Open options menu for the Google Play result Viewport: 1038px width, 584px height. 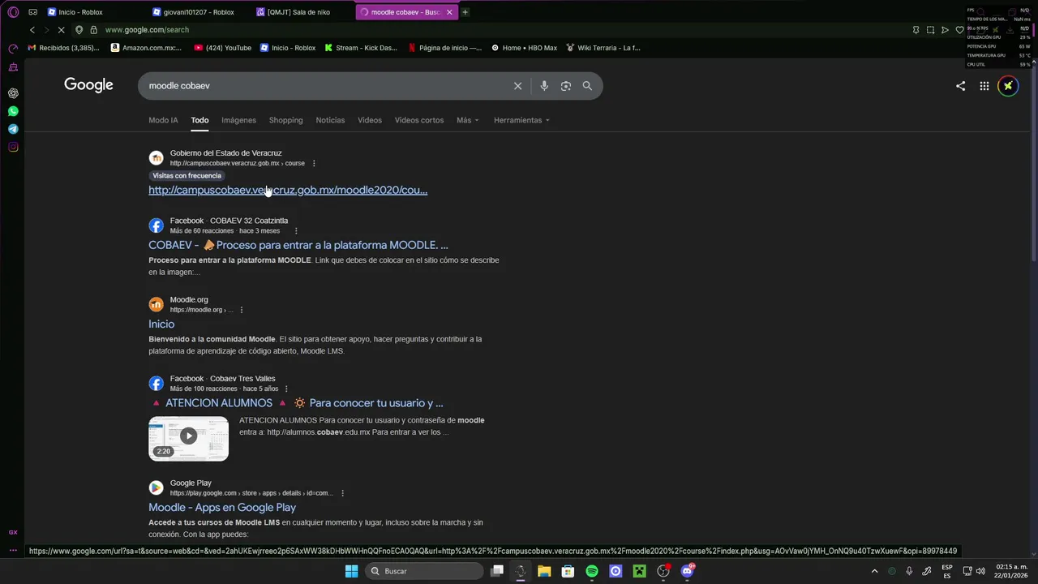pos(342,493)
